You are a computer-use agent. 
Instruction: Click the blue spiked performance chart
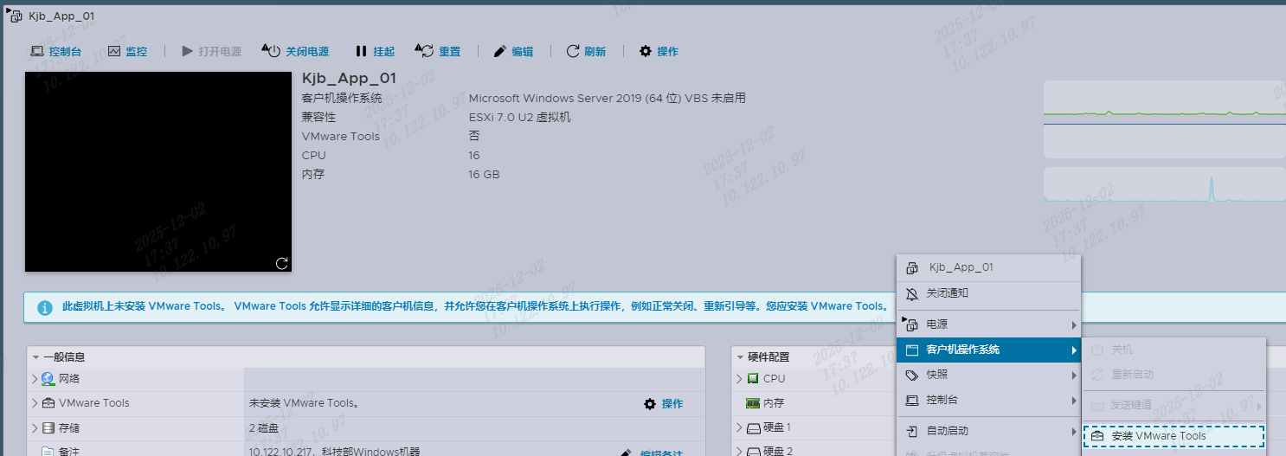[1164, 186]
